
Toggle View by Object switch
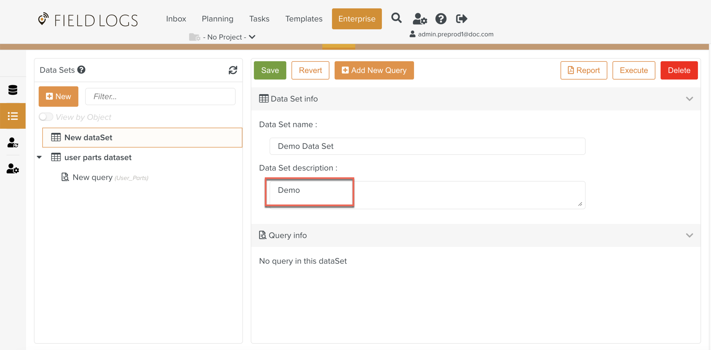click(46, 117)
